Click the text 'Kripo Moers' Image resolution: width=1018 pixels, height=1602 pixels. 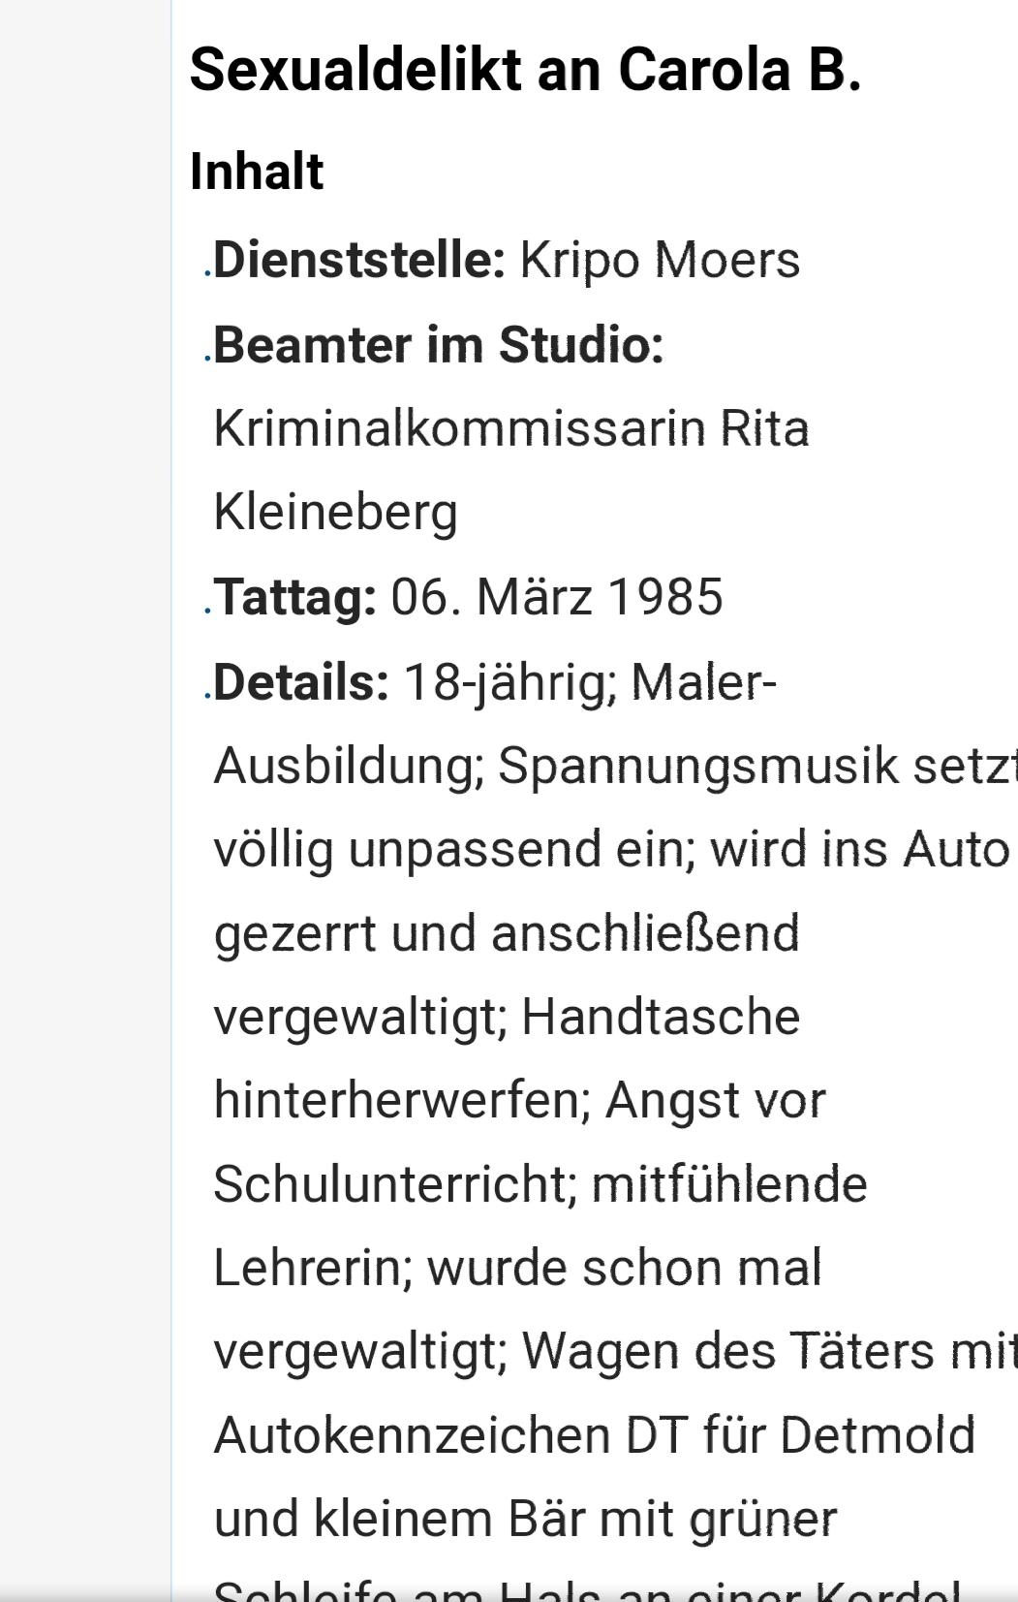(660, 260)
